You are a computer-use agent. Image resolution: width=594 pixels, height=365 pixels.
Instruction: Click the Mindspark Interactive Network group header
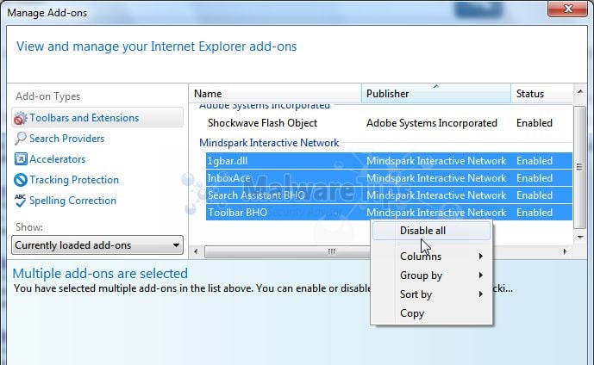point(269,143)
